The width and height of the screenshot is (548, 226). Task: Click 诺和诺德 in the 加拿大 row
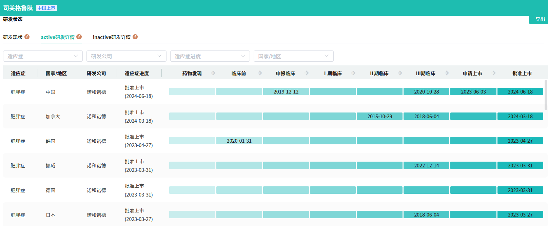point(96,117)
